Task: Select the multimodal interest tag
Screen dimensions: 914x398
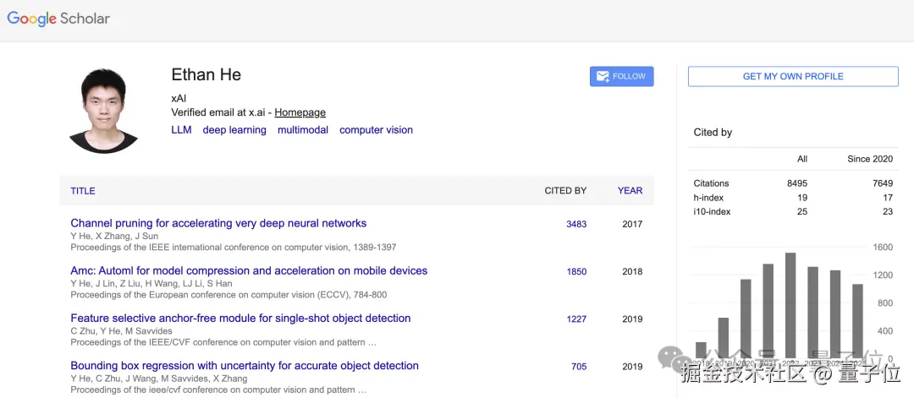Action: (303, 130)
